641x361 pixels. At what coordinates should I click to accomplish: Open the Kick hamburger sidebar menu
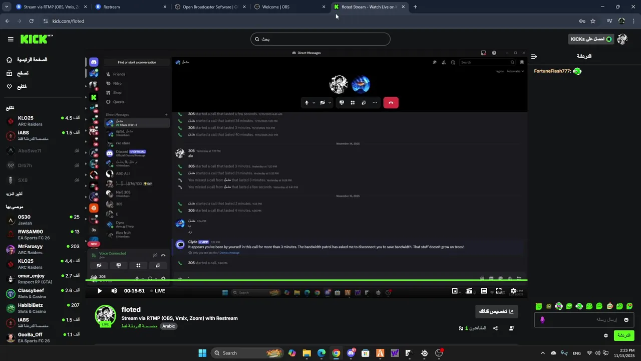point(11,39)
